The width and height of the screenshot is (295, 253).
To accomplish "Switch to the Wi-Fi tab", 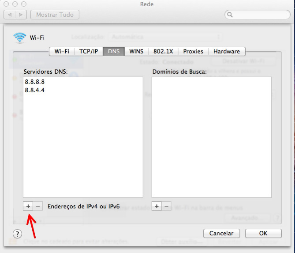I will [x=62, y=51].
